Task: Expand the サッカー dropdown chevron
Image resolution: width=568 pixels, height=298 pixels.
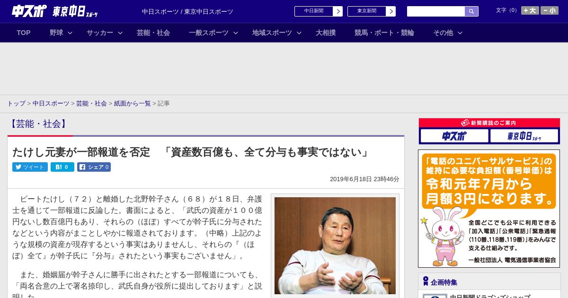Action: point(120,33)
